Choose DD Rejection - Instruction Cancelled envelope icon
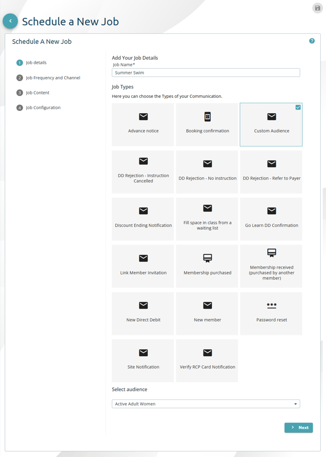 pos(144,161)
